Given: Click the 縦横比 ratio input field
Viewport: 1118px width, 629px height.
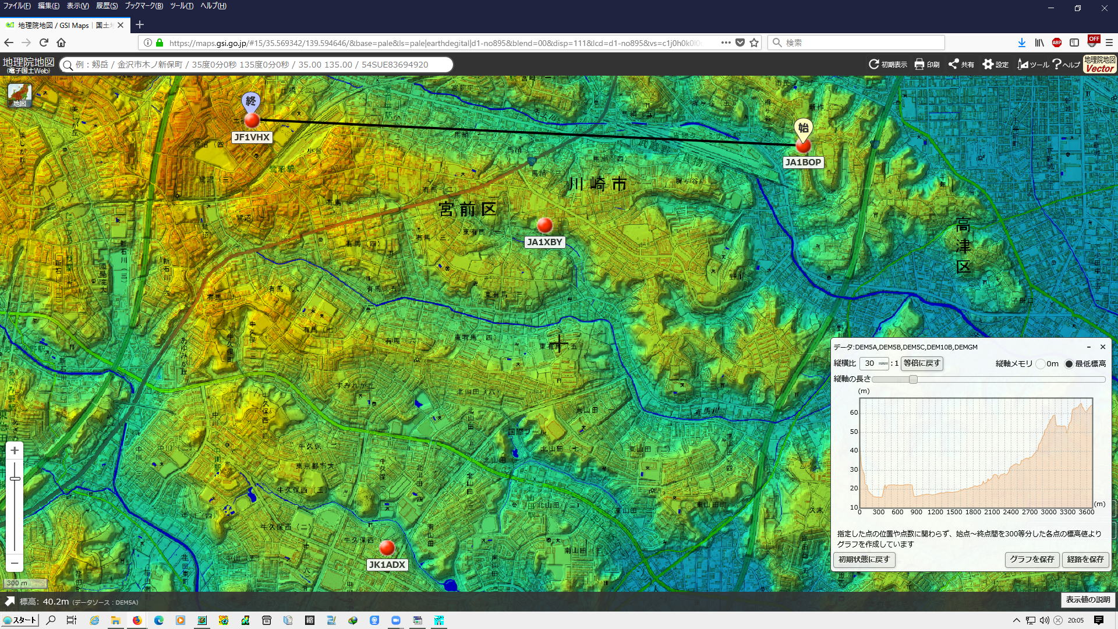Looking at the screenshot, I should tap(874, 363).
